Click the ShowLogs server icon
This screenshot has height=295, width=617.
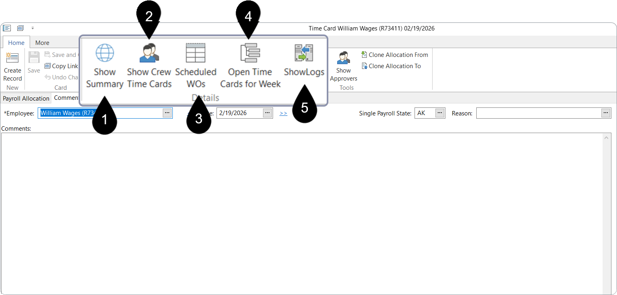[304, 53]
